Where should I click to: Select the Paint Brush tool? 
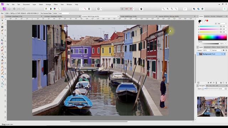(2, 47)
